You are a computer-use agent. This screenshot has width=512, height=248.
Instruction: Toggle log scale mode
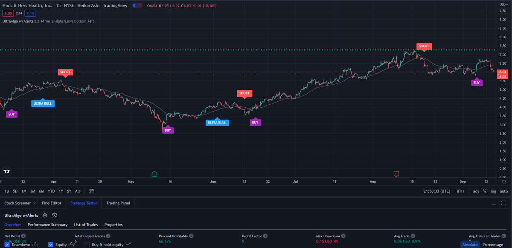click(493, 191)
